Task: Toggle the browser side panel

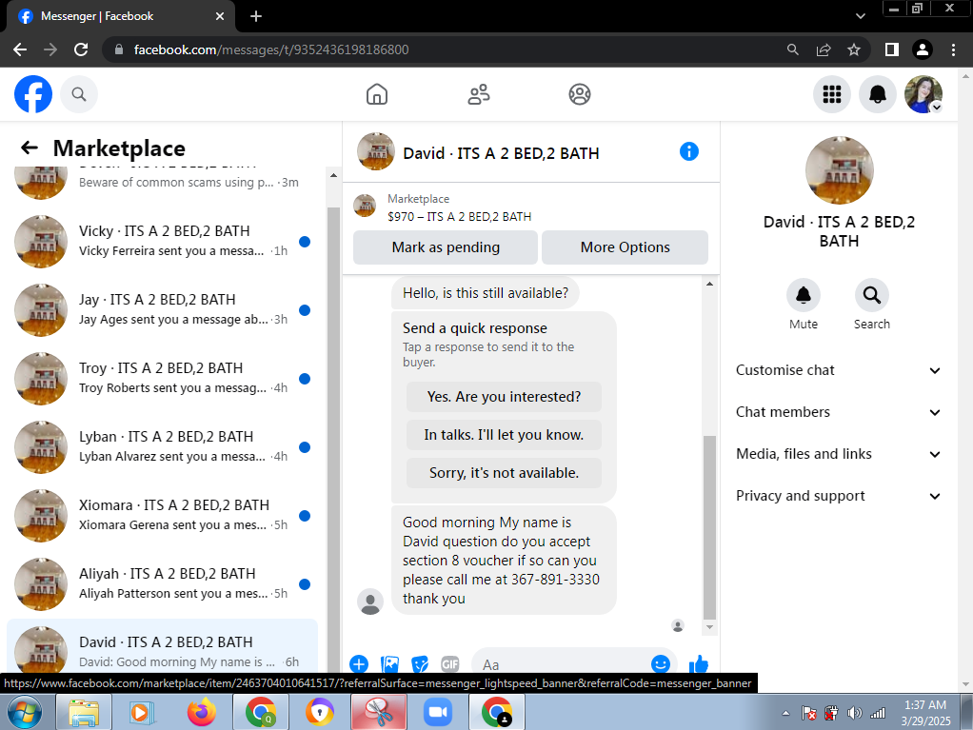Action: [x=892, y=49]
